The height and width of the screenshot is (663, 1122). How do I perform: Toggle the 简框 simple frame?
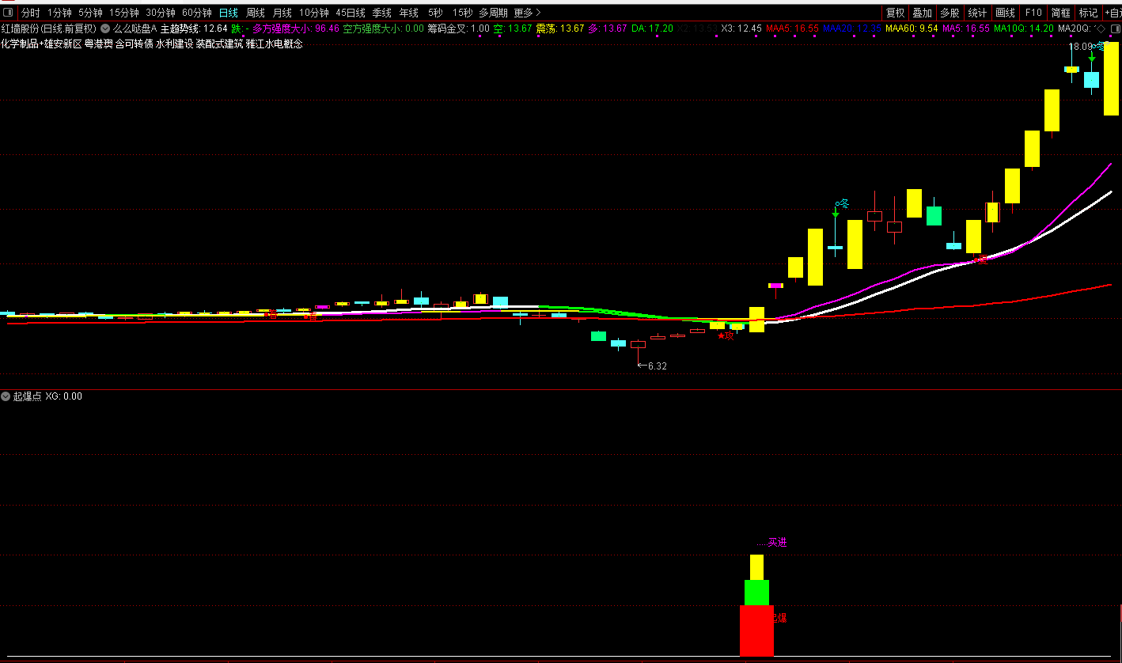(x=1061, y=13)
